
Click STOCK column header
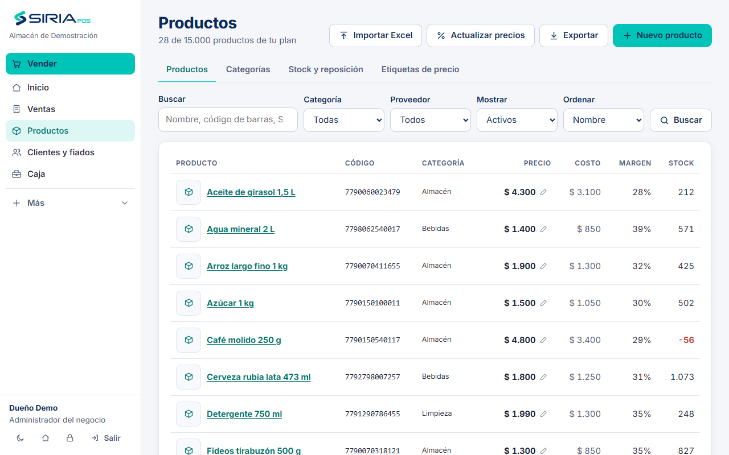point(681,163)
